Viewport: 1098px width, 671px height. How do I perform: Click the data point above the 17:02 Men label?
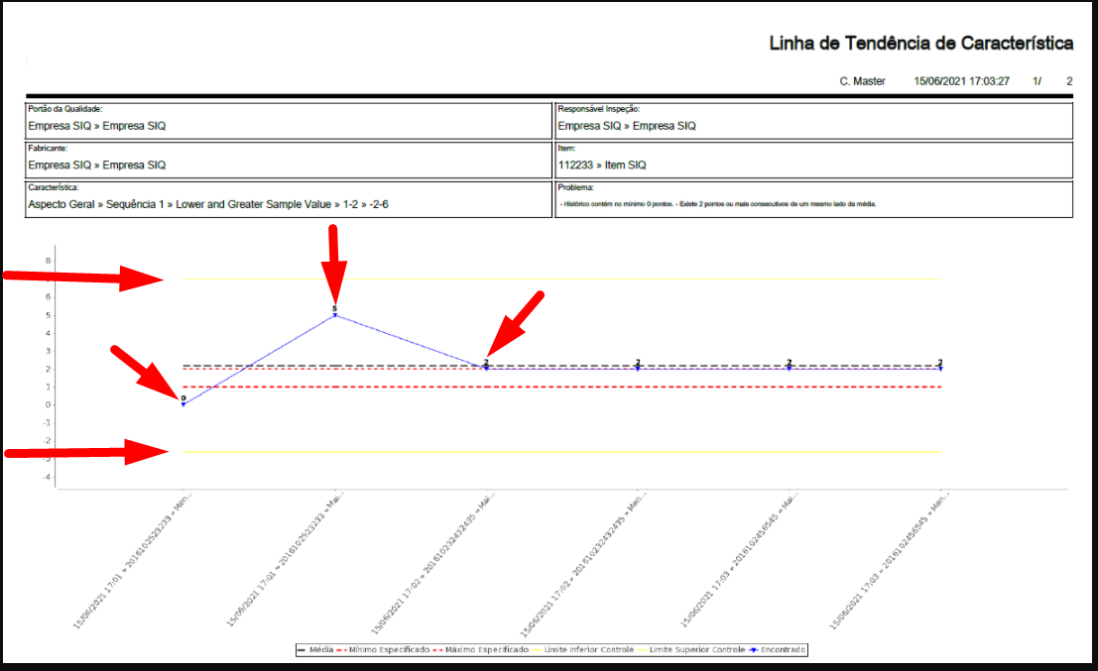click(638, 368)
